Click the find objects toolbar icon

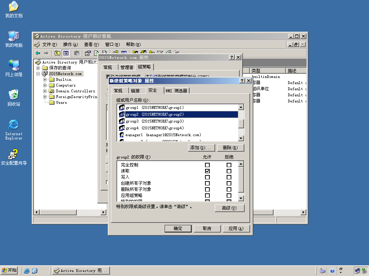[x=168, y=52]
